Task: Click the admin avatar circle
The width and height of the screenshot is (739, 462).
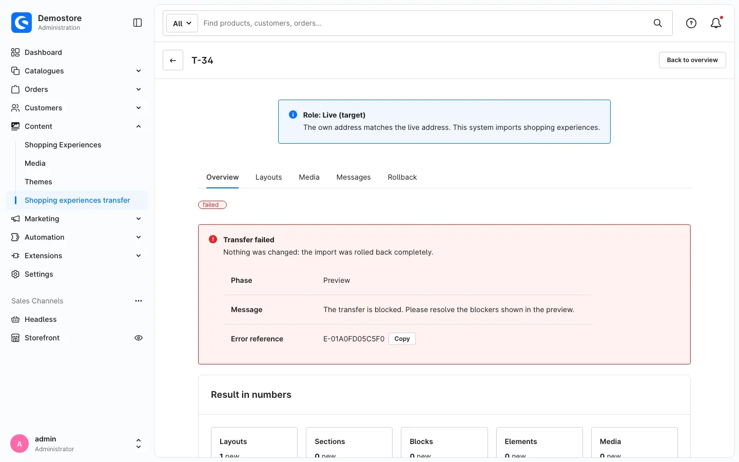Action: (x=20, y=444)
